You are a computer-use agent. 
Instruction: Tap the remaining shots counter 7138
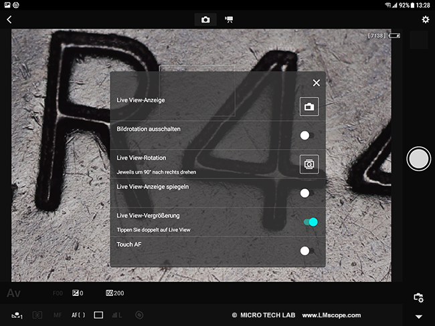[377, 35]
